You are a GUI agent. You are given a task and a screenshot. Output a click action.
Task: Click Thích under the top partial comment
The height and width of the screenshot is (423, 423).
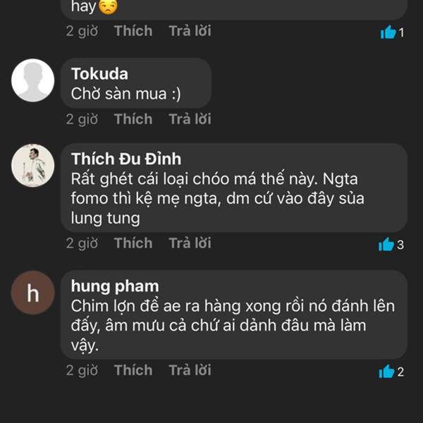[x=133, y=31]
